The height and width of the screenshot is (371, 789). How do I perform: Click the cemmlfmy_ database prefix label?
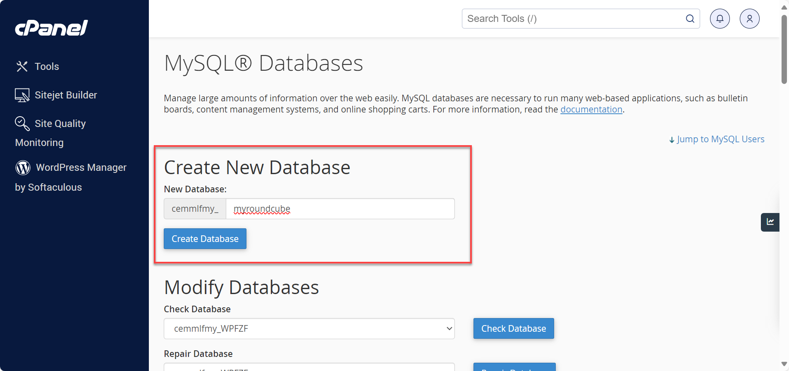point(195,208)
